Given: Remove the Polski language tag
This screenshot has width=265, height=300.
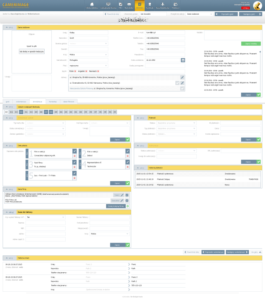Looking at the screenshot, I should point(75,71).
